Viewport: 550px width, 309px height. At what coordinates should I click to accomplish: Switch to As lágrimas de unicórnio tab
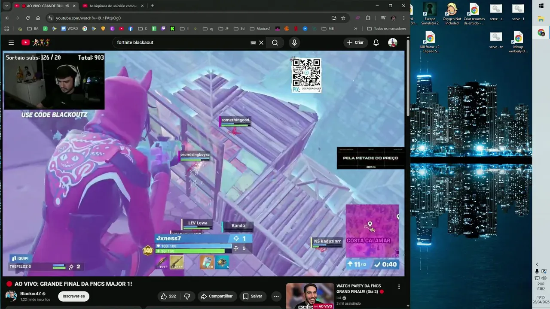(x=113, y=6)
